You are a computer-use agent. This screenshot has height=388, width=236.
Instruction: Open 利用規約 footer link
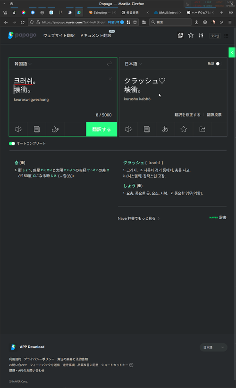[x=15, y=359]
